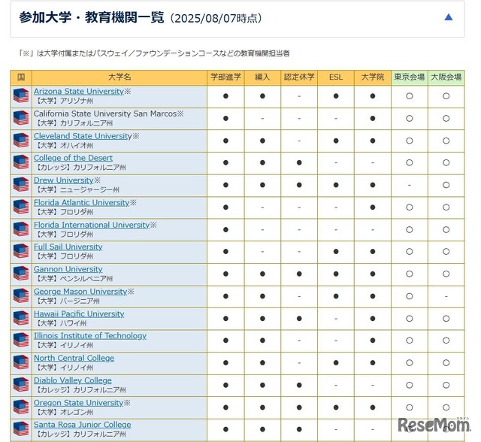Click the US flag icon beside Oregon State University
This screenshot has height=442, width=481.
21,407
